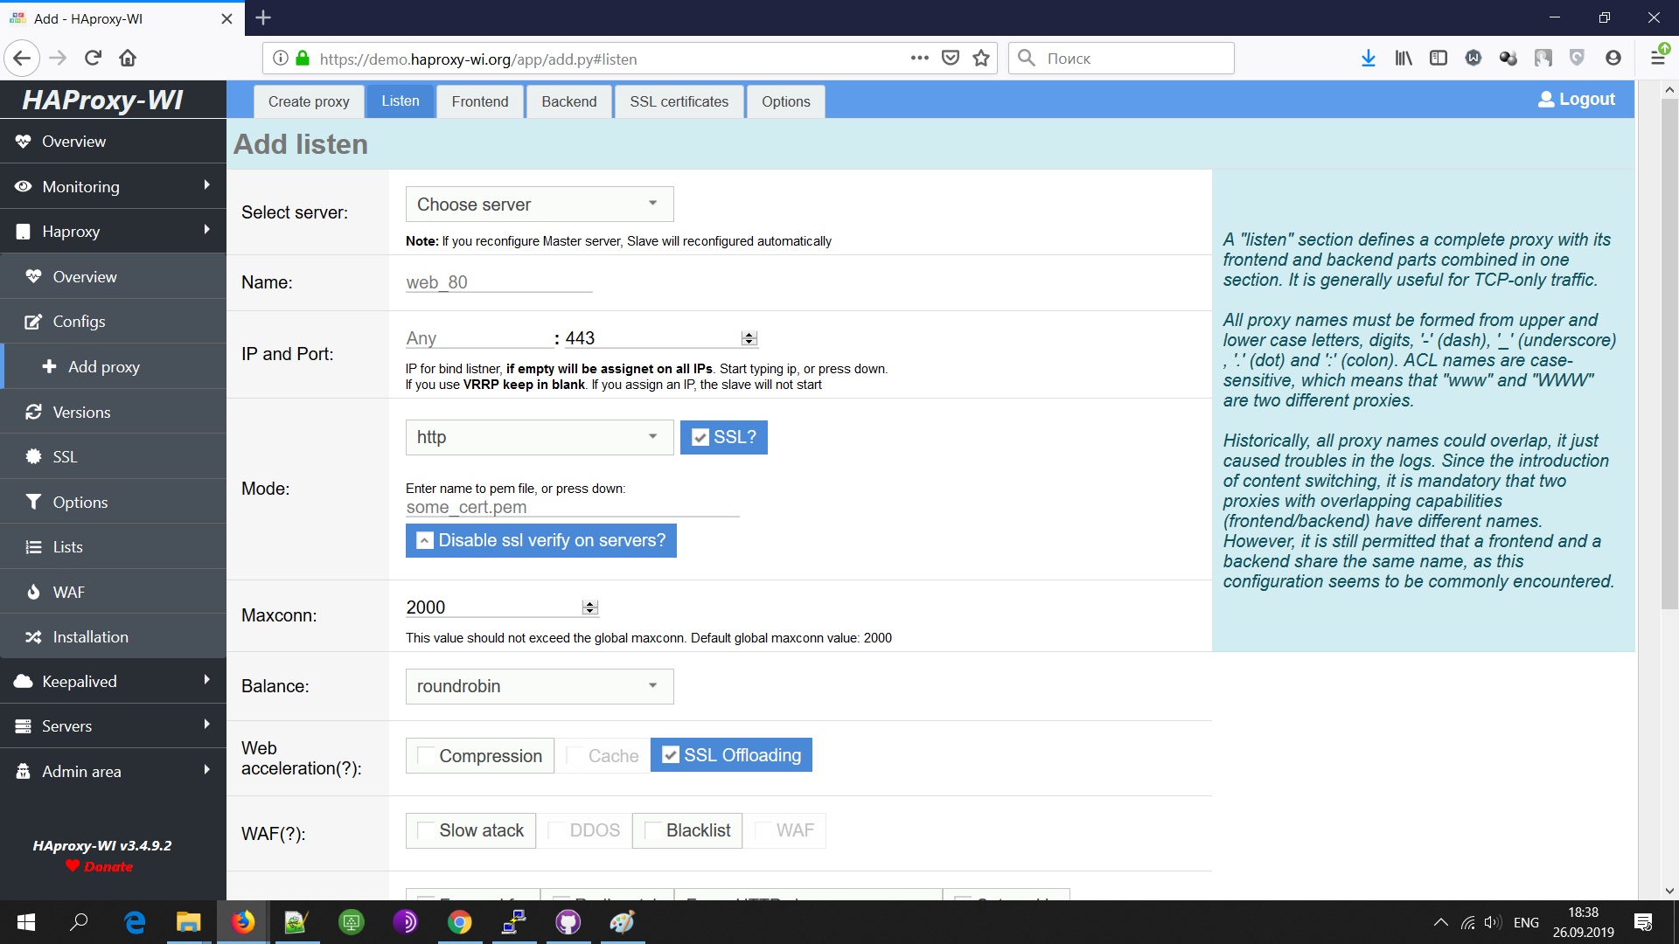Image resolution: width=1679 pixels, height=944 pixels.
Task: Click the browser home icon
Action: (x=128, y=58)
